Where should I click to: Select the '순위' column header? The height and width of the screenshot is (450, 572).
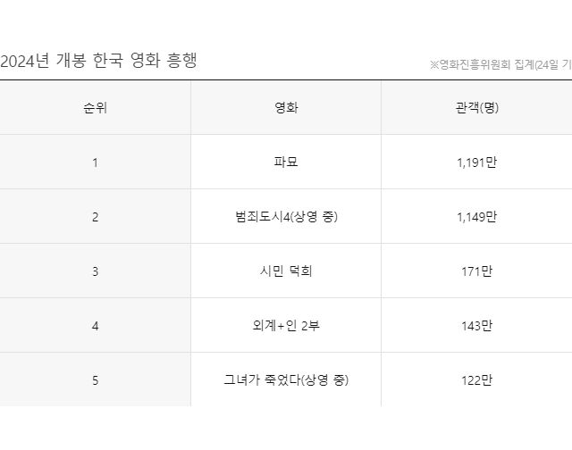click(95, 108)
